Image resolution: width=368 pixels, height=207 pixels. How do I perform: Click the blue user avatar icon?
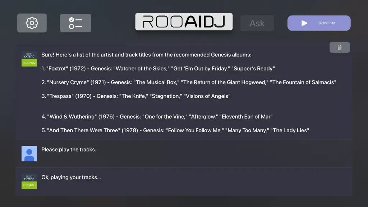(x=29, y=154)
